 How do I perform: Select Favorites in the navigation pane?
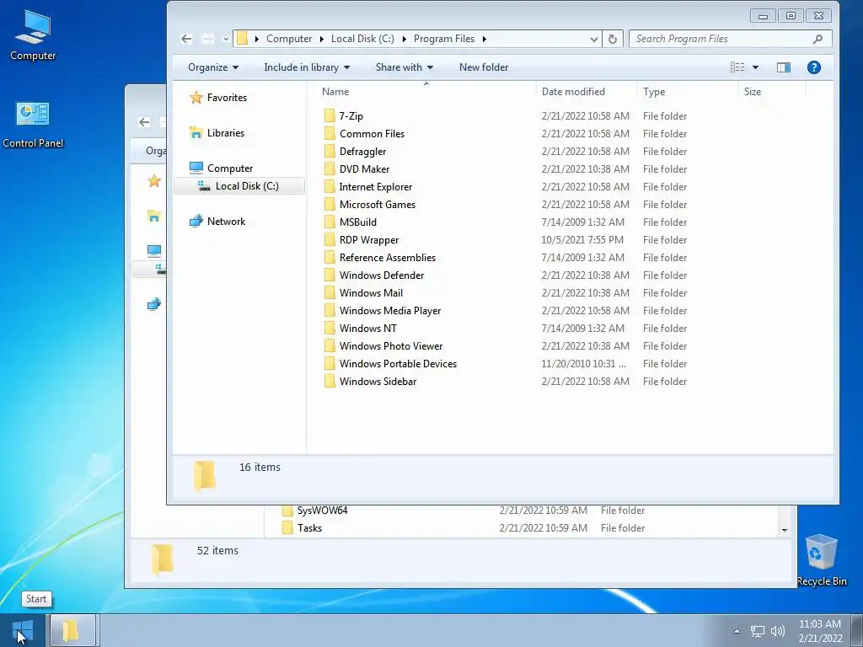coord(227,98)
